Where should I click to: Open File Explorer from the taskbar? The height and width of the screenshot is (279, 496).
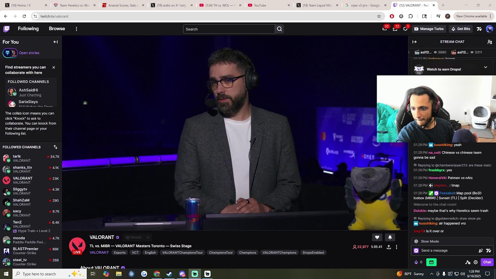119,274
